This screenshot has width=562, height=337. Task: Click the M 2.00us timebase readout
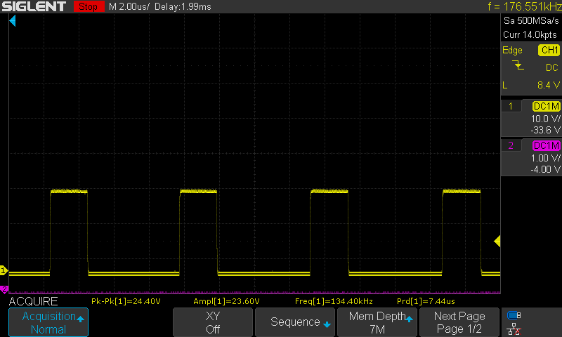[129, 6]
